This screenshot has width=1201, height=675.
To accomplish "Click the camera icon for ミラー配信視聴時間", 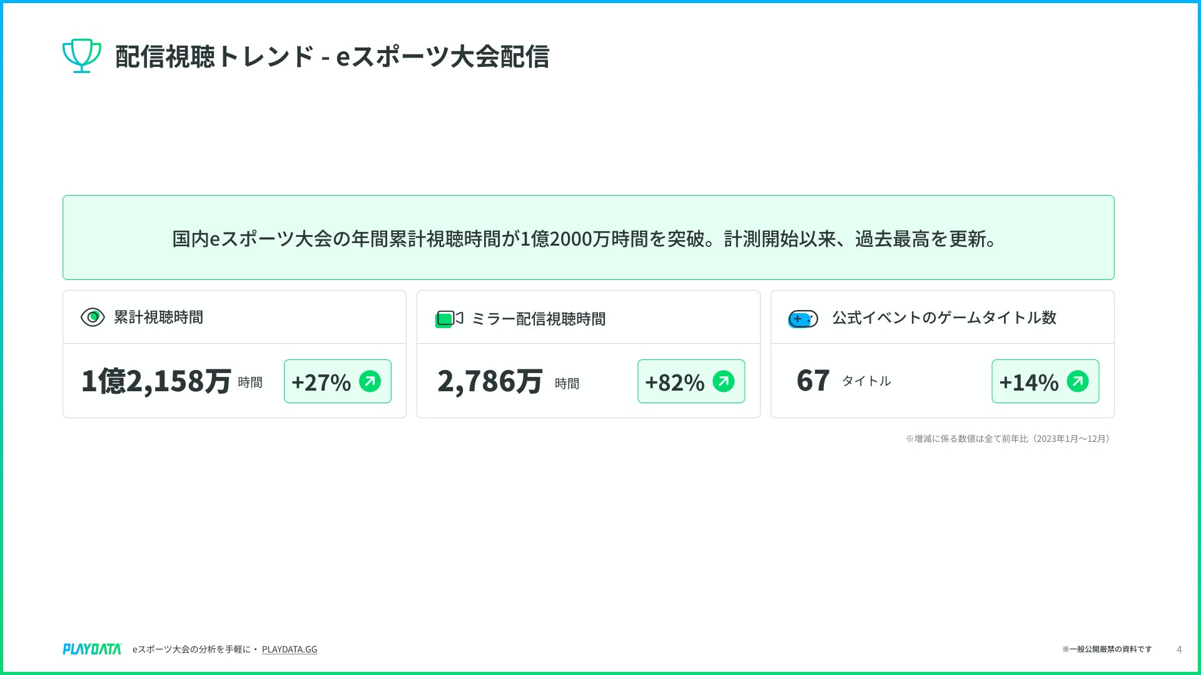I will click(448, 319).
